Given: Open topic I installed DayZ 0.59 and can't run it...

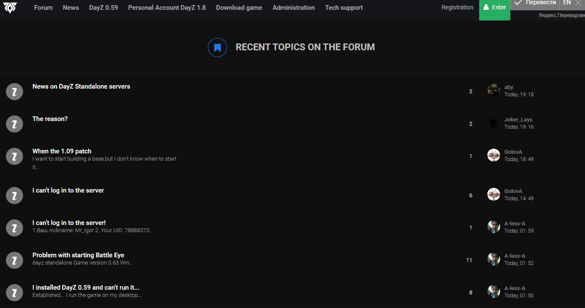Looking at the screenshot, I should (x=86, y=288).
